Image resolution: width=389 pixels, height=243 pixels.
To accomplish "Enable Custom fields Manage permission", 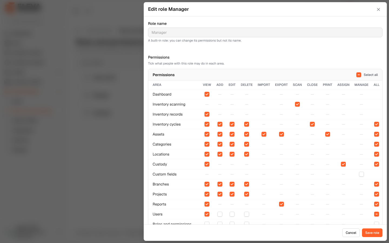I will [x=361, y=174].
